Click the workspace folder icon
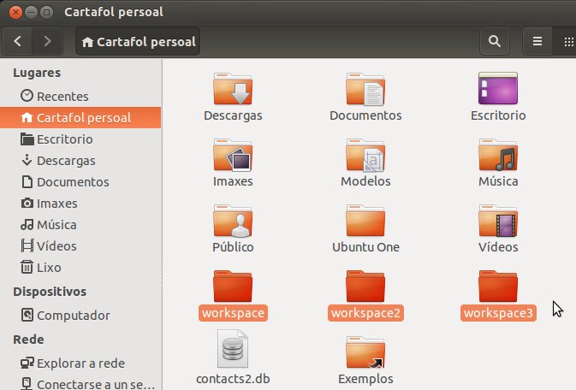The width and height of the screenshot is (576, 390). tap(233, 286)
